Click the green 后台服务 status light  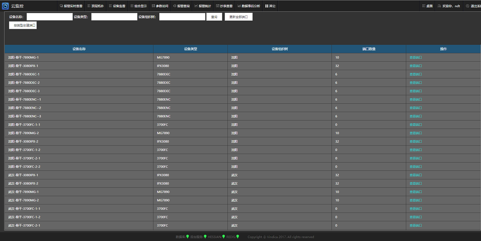pos(205,236)
